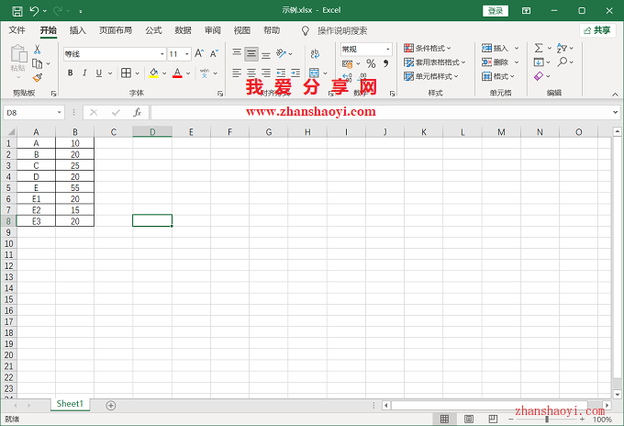The width and height of the screenshot is (624, 426).
Task: Apply yellow fill color bucket
Action: coord(153,73)
